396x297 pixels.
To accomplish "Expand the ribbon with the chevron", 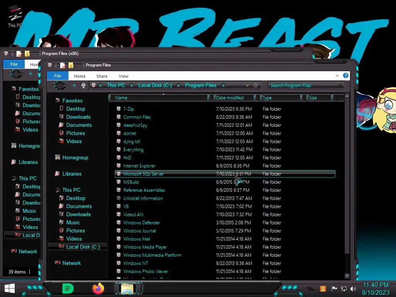I will point(337,75).
